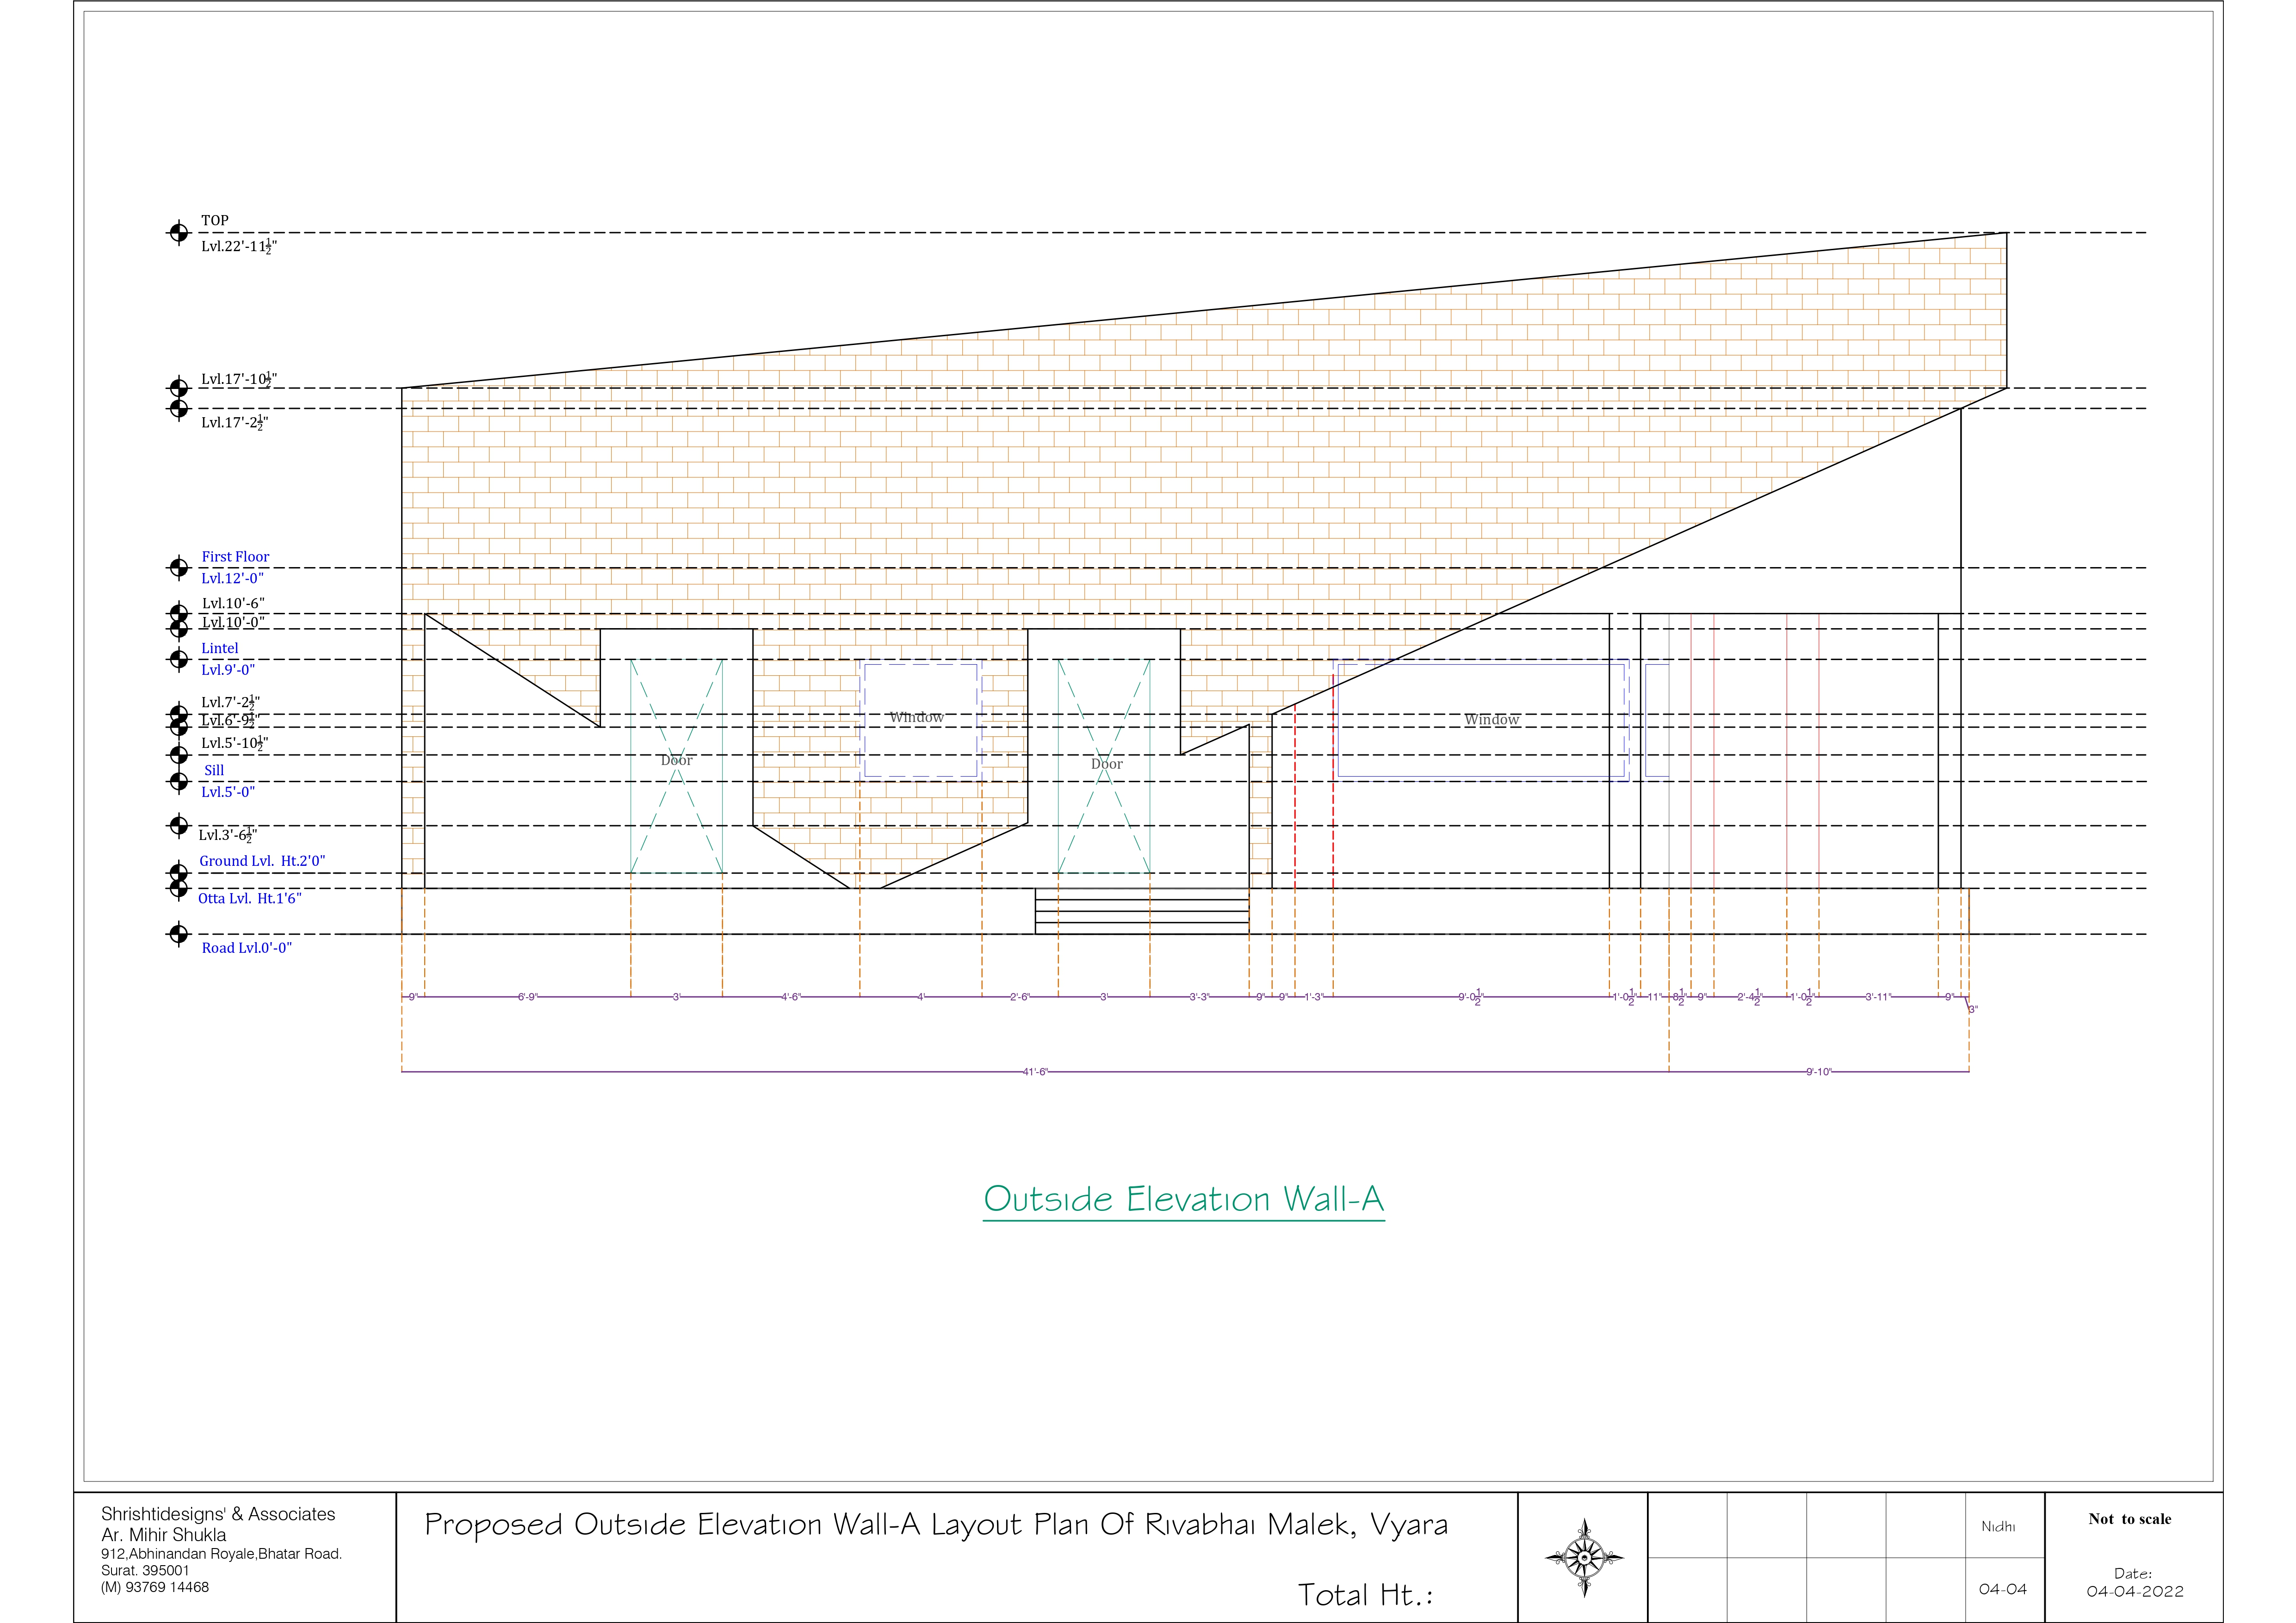Click the First Floor level datum marker
Viewport: 2296px width, 1623px height.
coord(178,568)
